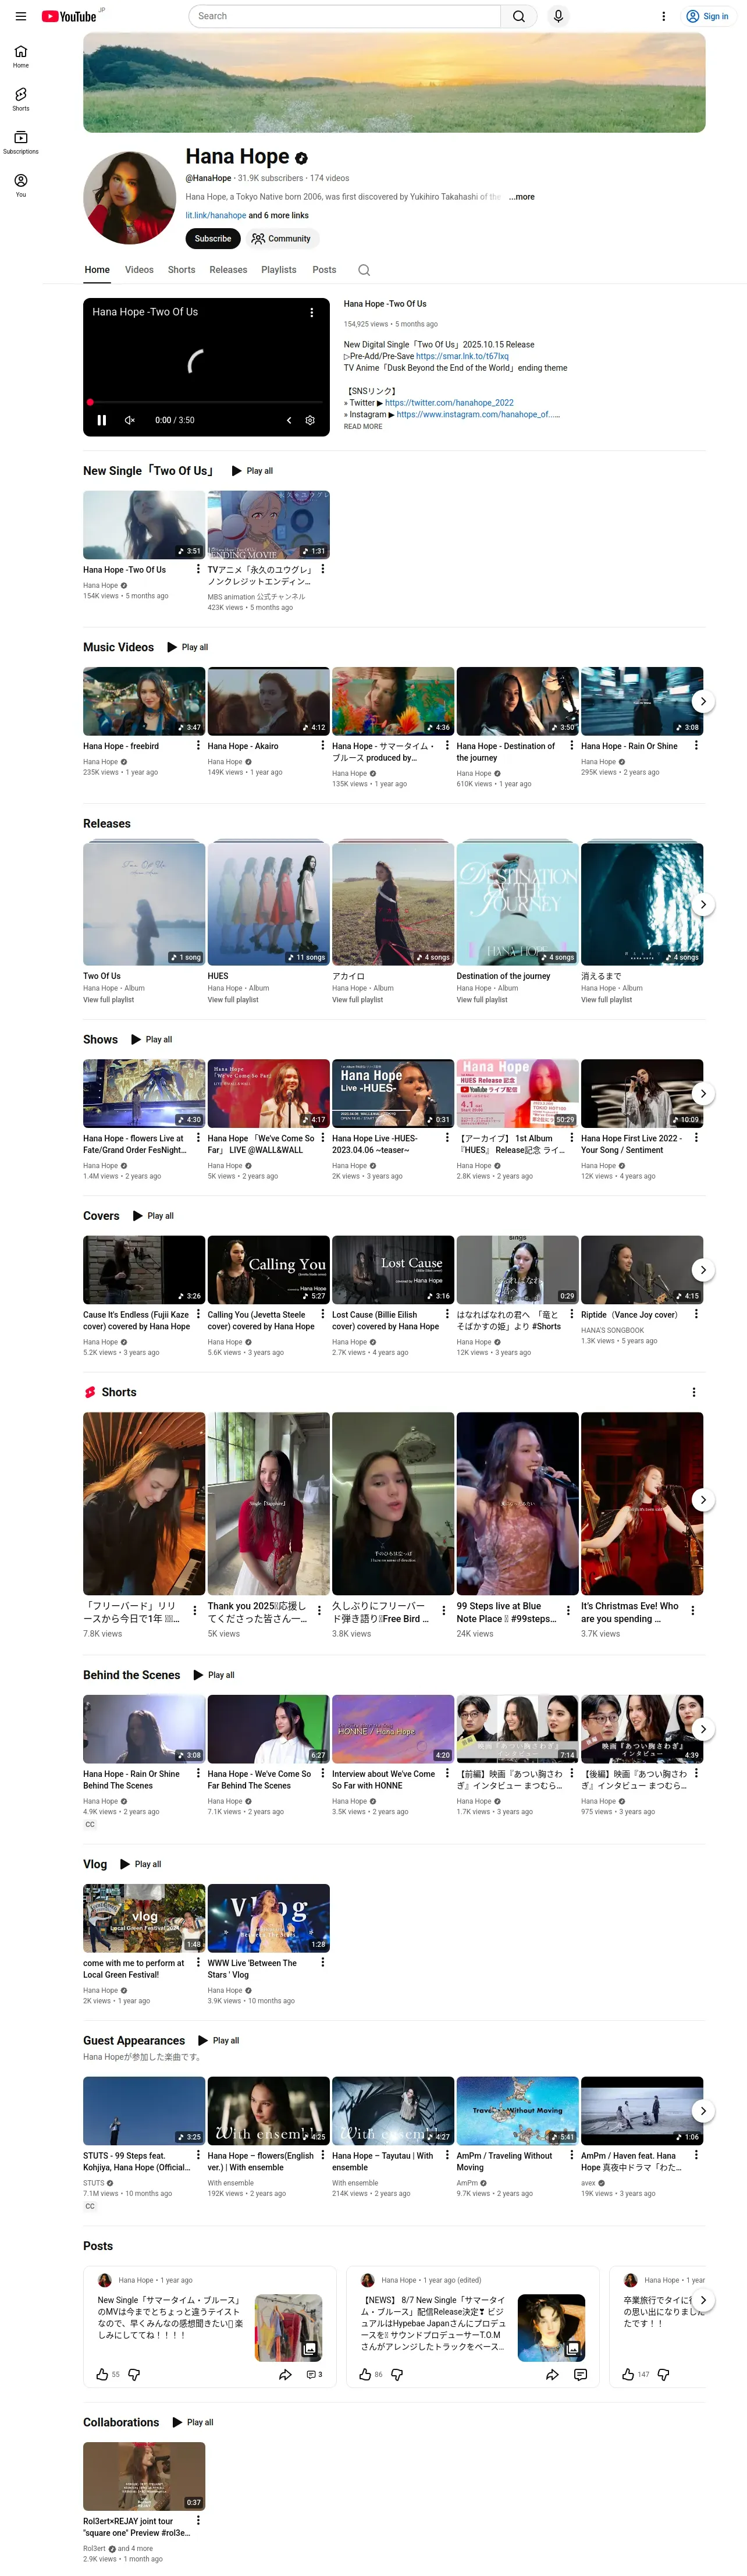Open action menu for TVアニメ「永久のユウグレ」 video
The image size is (747, 2576).
[x=322, y=569]
